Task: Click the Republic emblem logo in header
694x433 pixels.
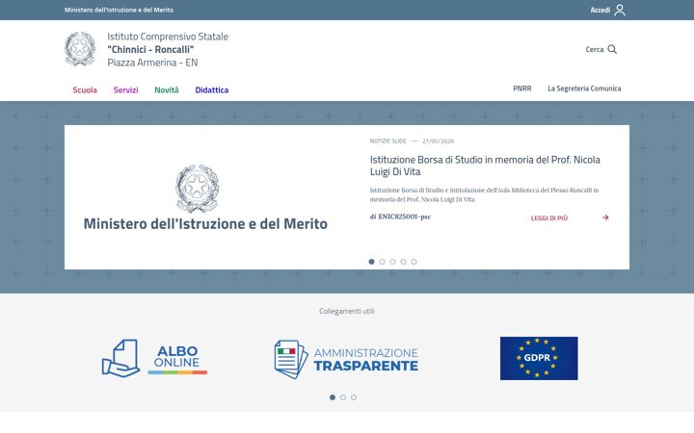Action: 80,49
